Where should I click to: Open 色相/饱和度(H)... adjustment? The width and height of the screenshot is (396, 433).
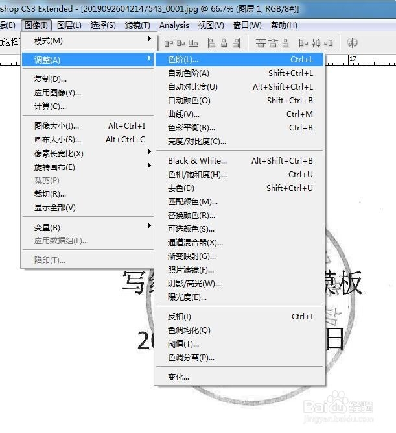(239, 174)
